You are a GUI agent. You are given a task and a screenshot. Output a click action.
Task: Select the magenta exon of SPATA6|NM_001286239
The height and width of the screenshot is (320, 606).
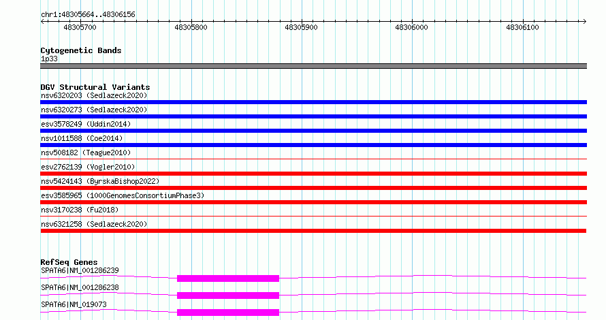point(228,278)
